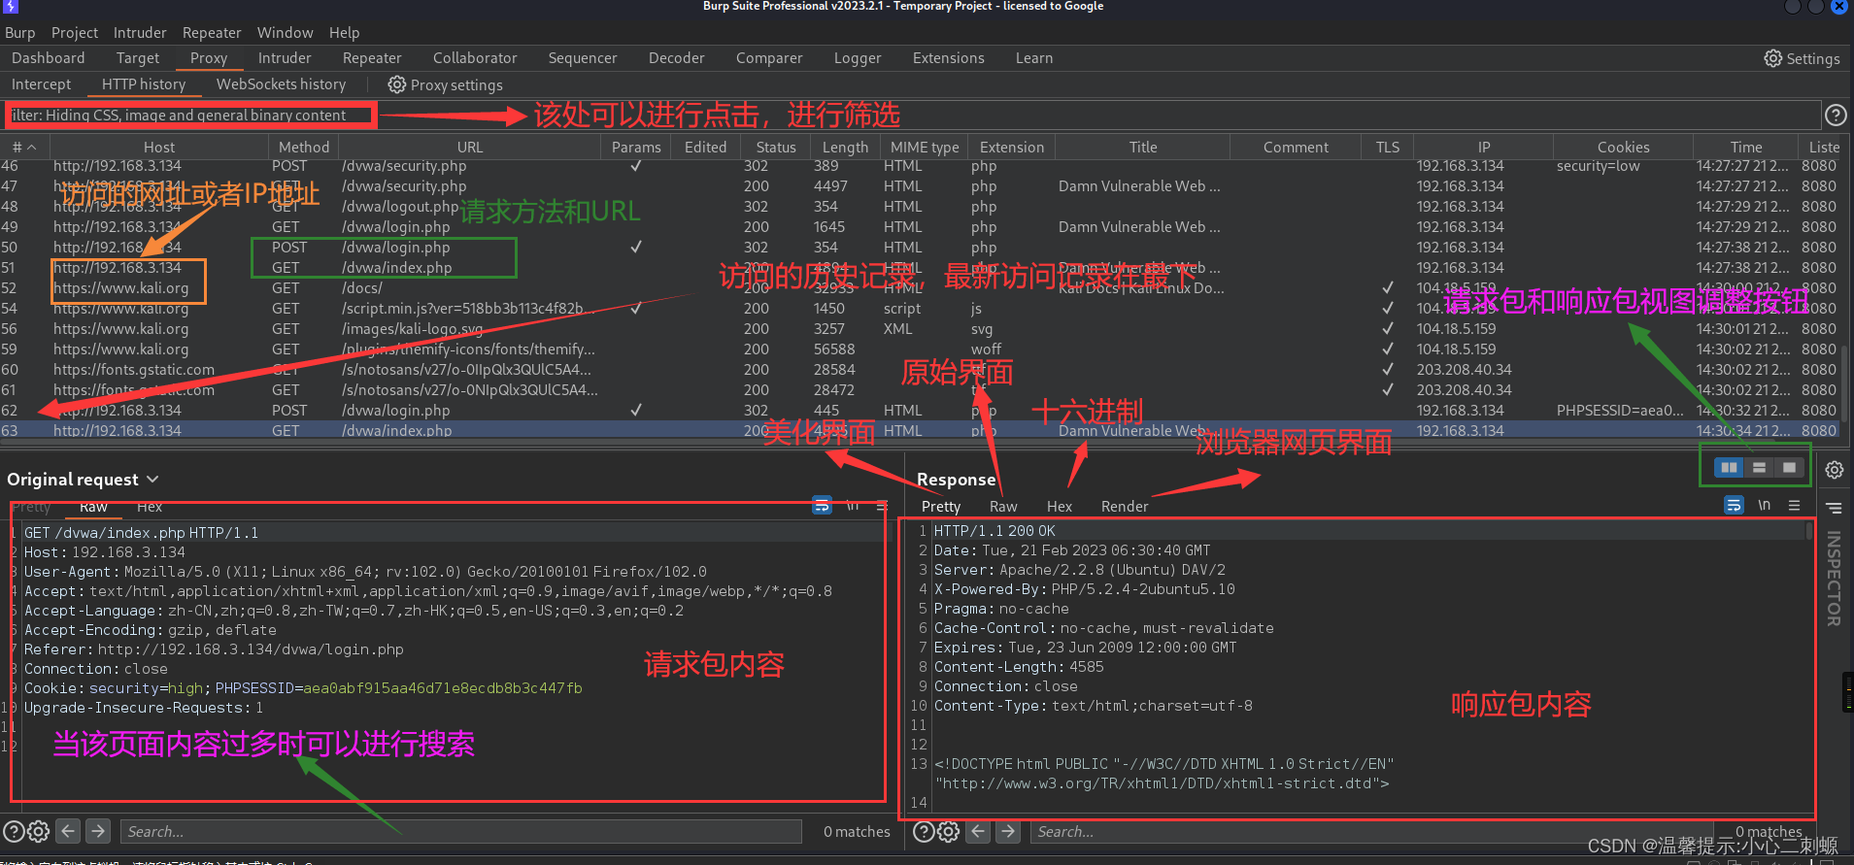Sort by the Time column header
The width and height of the screenshot is (1854, 865).
click(x=1745, y=148)
